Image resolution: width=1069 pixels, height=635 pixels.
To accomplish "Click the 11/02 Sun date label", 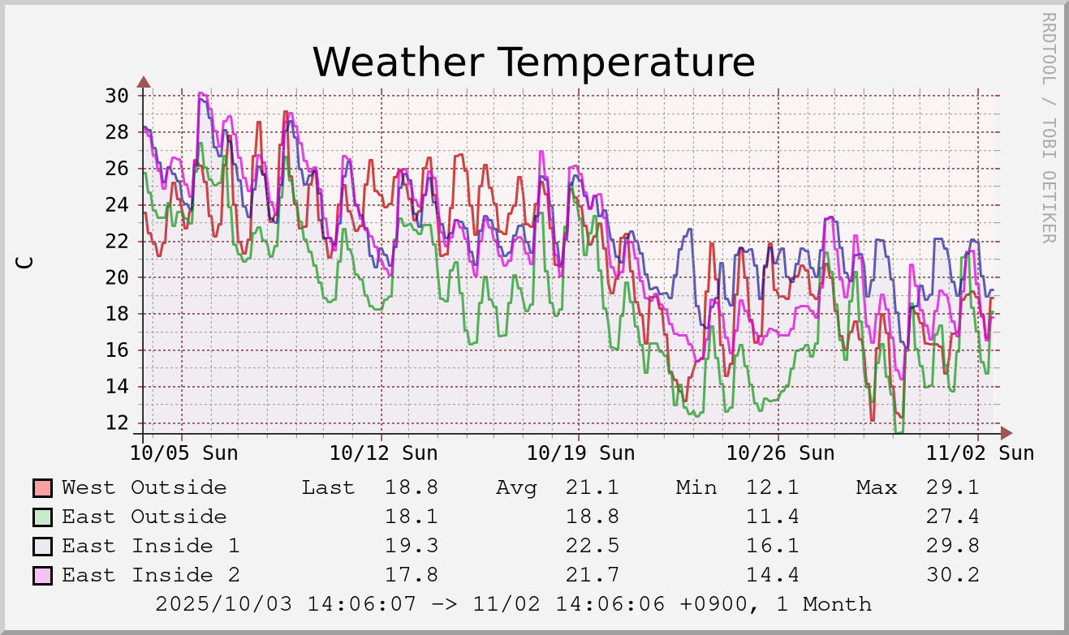I will click(981, 453).
